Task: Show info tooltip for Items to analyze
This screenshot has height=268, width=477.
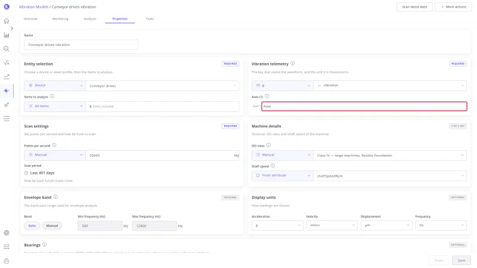Action: pos(52,96)
